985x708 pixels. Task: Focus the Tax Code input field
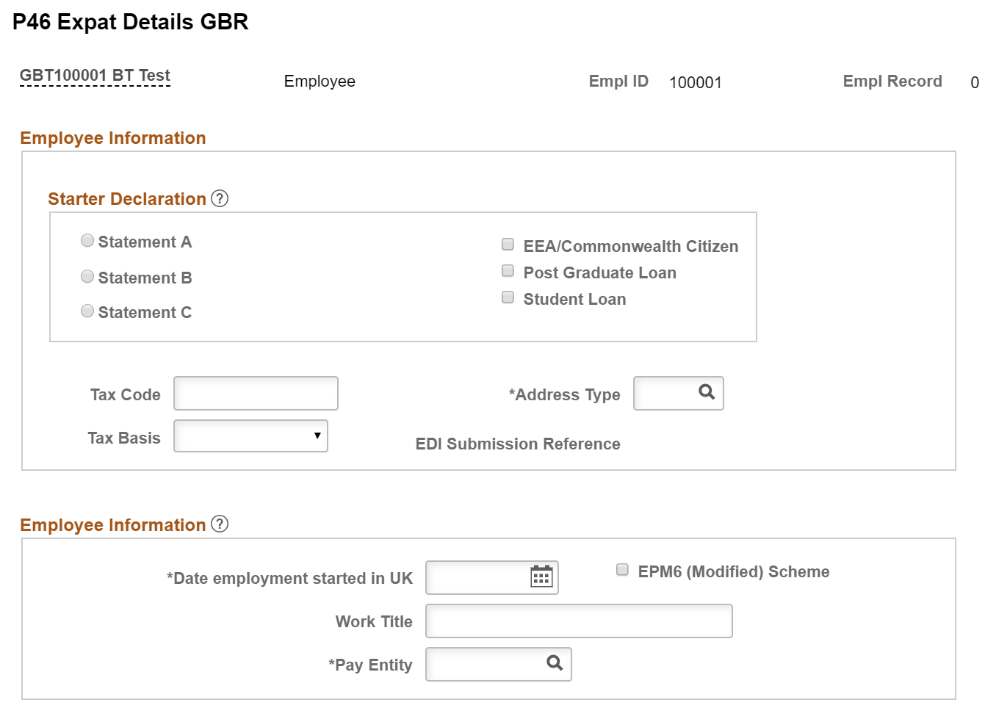pos(256,394)
